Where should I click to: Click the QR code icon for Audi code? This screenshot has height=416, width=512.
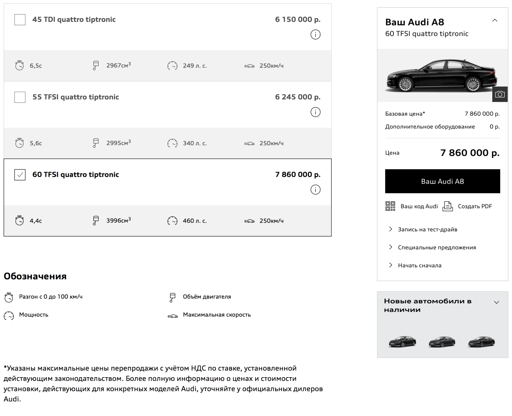point(390,206)
